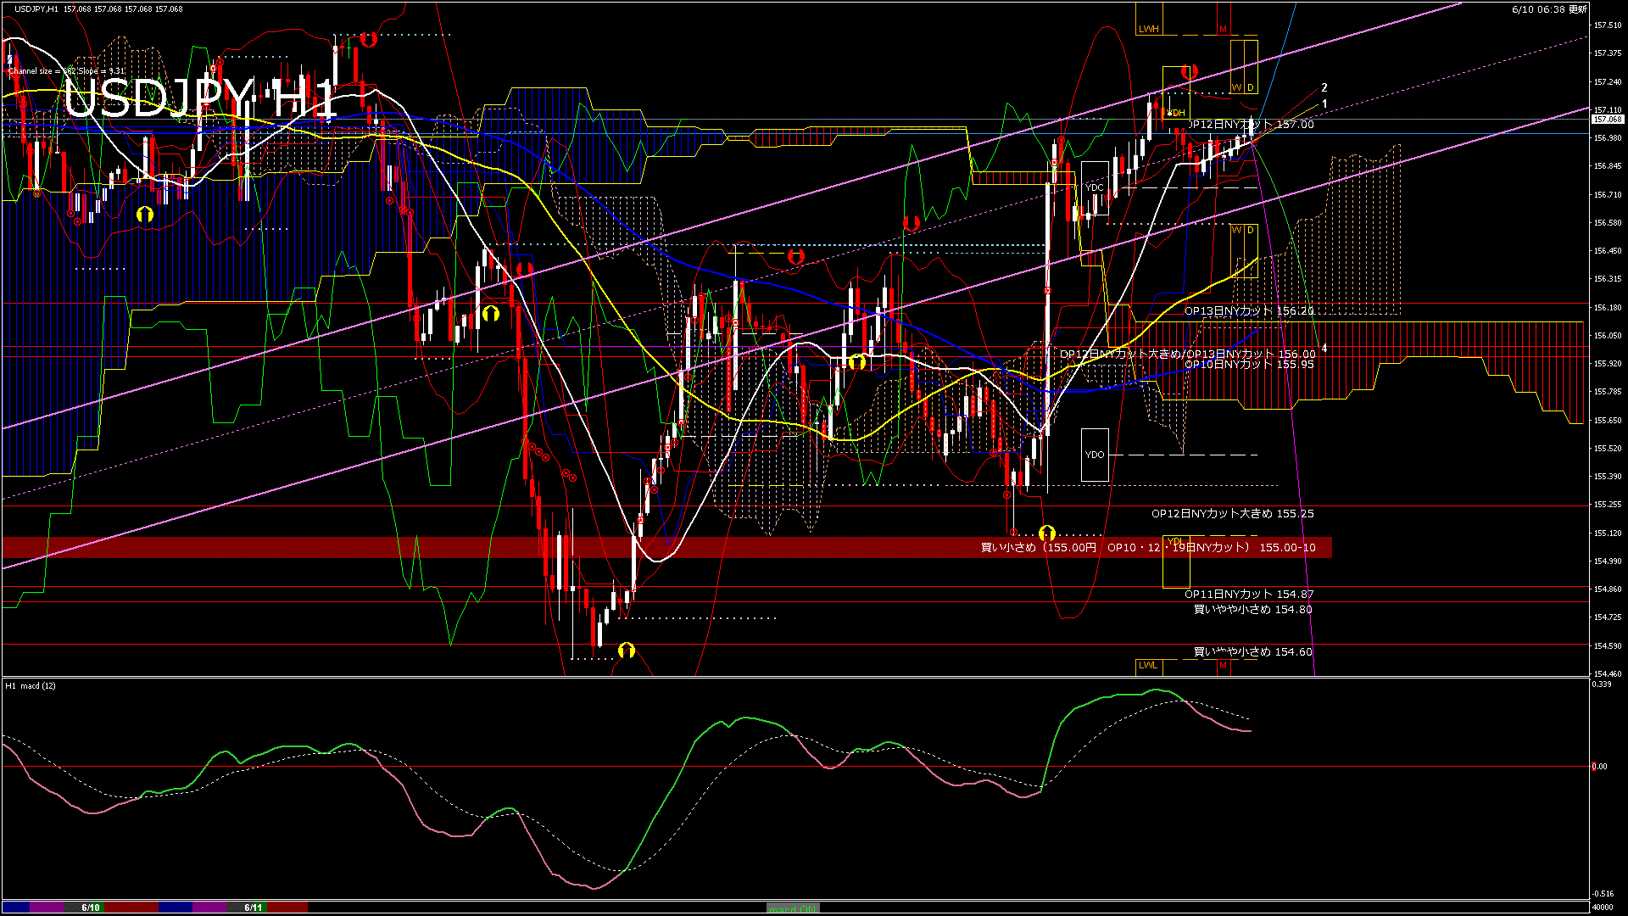
Task: Click label 'OP11日NYカット 154.87'
Action: (x=1249, y=594)
